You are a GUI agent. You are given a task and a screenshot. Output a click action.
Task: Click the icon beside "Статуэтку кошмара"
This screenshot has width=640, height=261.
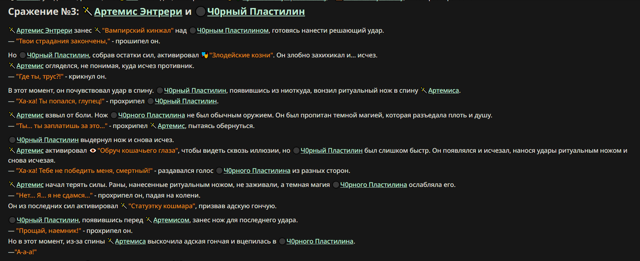coord(124,206)
